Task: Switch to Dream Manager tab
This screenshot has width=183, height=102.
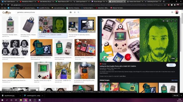Action: click(x=99, y=2)
